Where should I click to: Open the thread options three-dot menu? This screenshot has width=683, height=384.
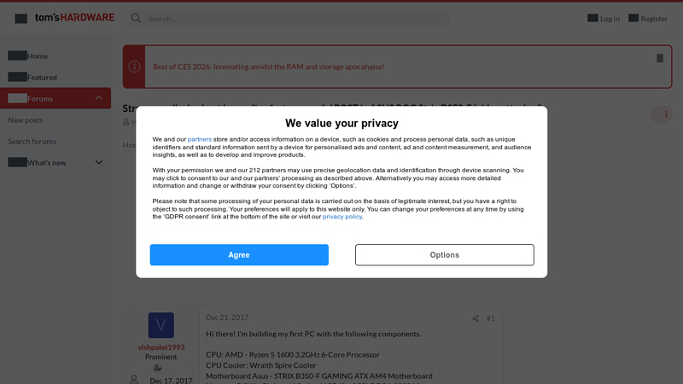[x=665, y=113]
